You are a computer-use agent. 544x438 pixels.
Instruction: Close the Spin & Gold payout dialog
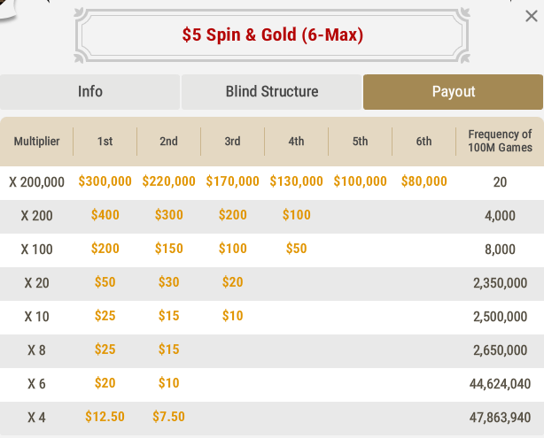(x=531, y=16)
